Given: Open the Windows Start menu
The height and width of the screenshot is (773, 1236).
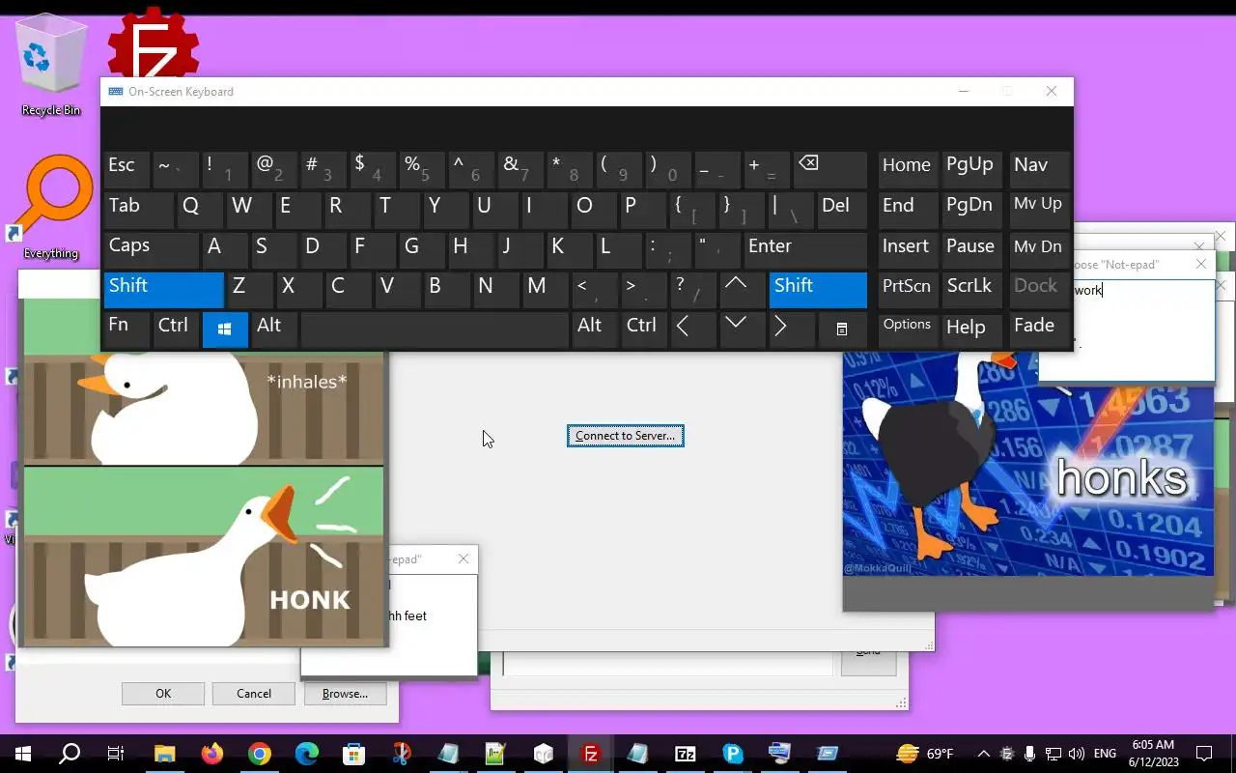Looking at the screenshot, I should pos(23,754).
